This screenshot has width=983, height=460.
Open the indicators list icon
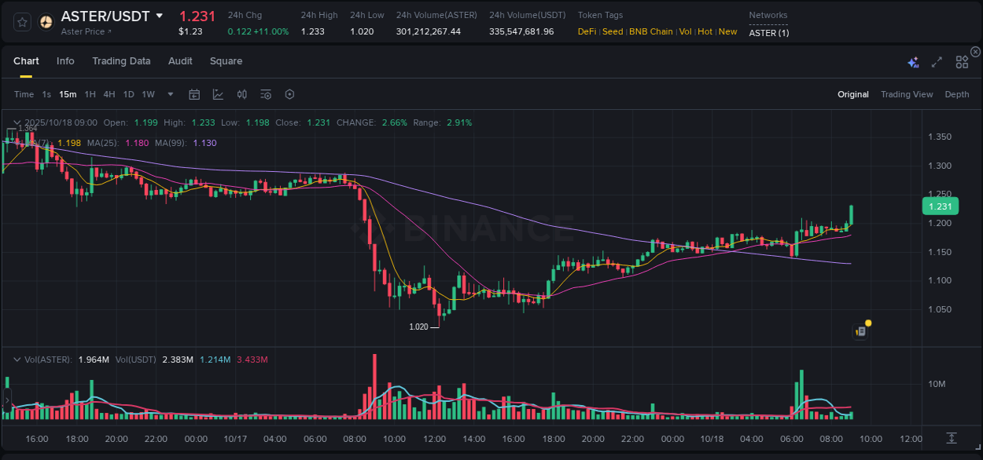(265, 93)
